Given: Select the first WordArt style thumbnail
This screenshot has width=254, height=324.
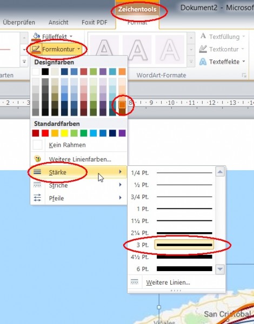Looking at the screenshot, I should click(x=104, y=49).
